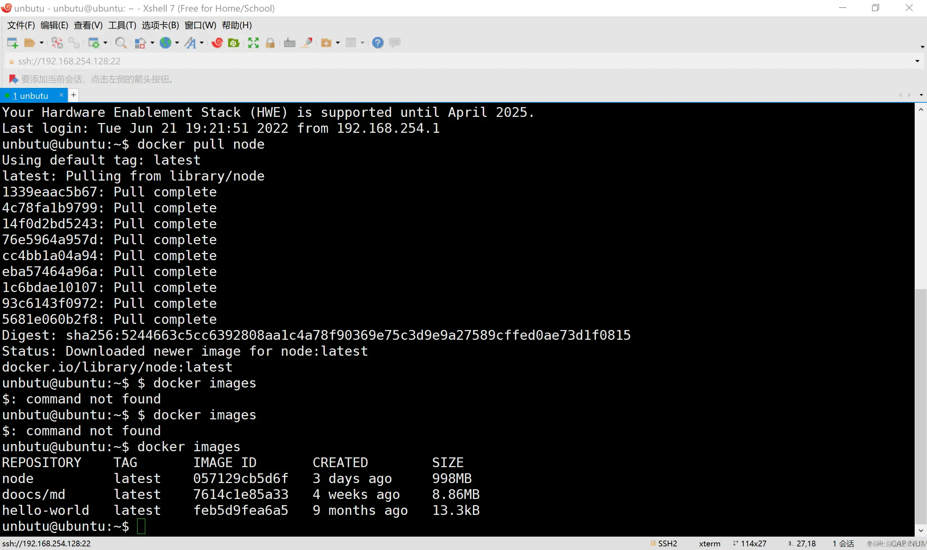The image size is (927, 550).
Task: Click the lock screen padlock icon
Action: (x=270, y=43)
